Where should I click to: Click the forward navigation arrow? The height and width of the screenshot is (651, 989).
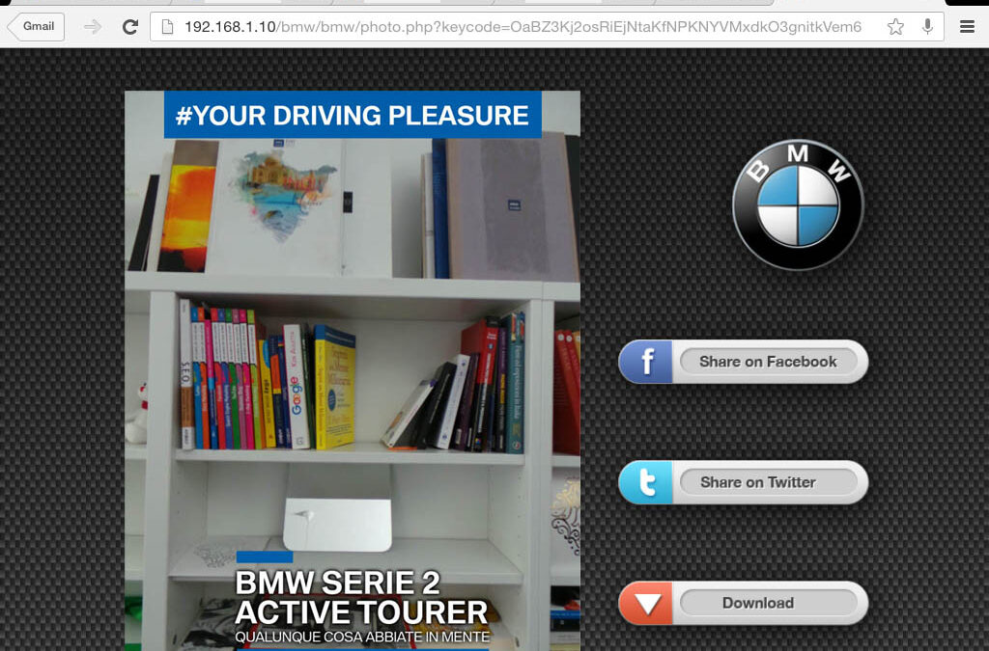93,26
